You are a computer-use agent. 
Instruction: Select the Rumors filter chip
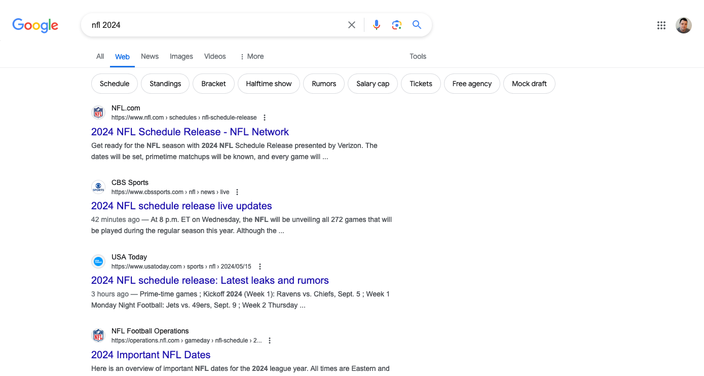pos(324,84)
